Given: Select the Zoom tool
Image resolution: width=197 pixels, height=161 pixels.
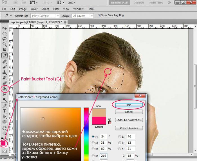Looking at the screenshot, I should tap(5, 133).
